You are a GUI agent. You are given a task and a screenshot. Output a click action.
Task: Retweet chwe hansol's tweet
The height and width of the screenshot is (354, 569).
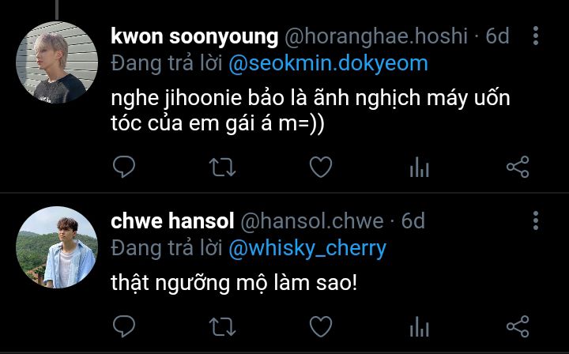tap(222, 326)
